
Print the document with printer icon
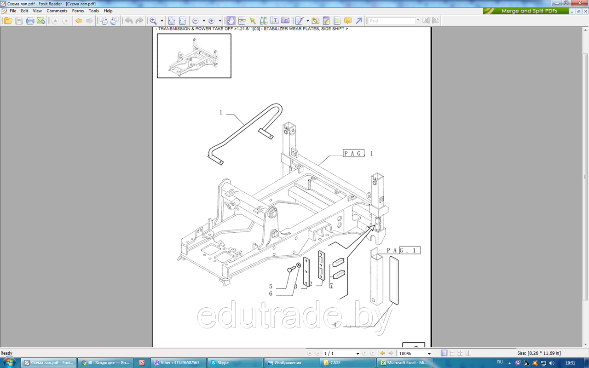pos(30,21)
